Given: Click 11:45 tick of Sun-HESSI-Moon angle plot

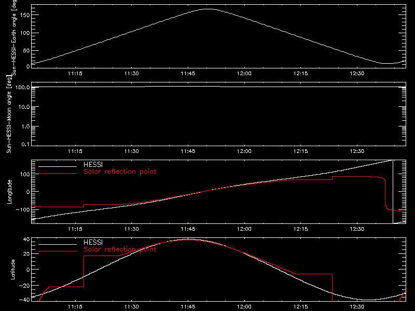Looking at the screenshot, I should tap(188, 151).
